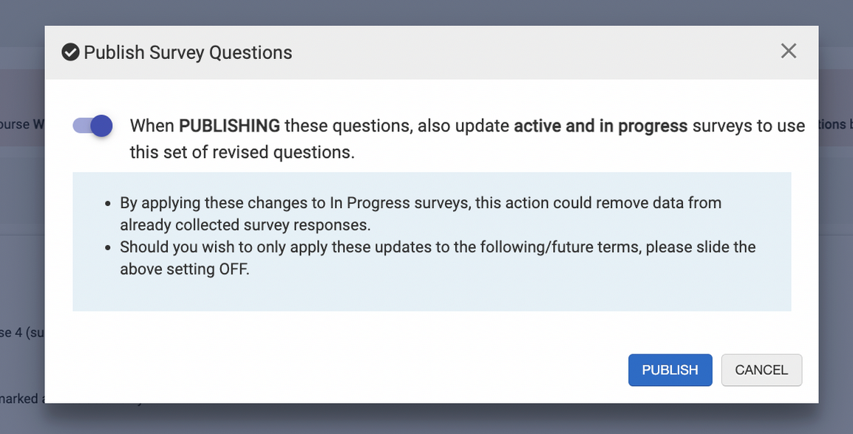The width and height of the screenshot is (853, 434).
Task: Toggle off the update active surveys switch
Action: (92, 125)
